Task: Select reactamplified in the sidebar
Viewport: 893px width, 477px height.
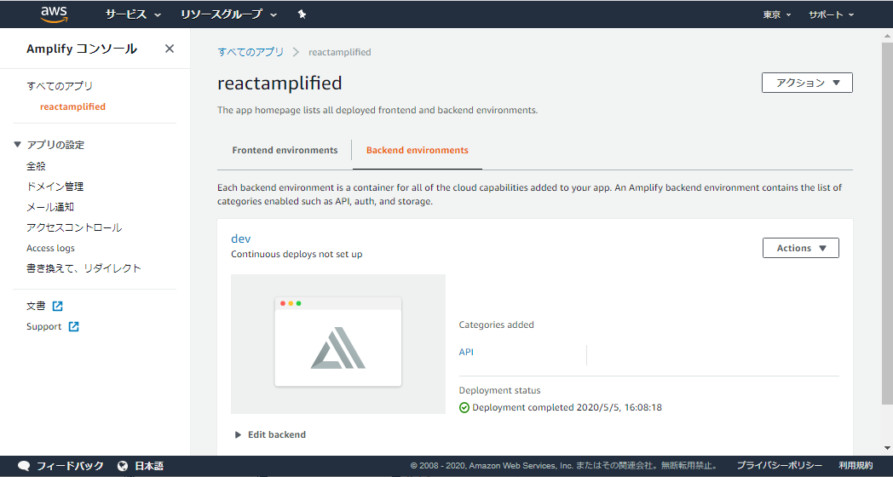Action: tap(73, 106)
